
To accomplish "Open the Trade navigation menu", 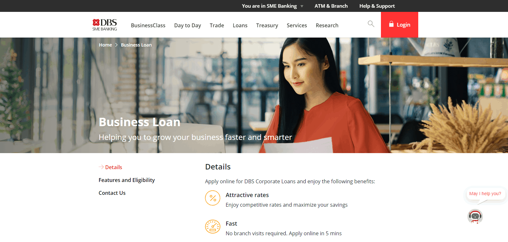I will point(217,25).
